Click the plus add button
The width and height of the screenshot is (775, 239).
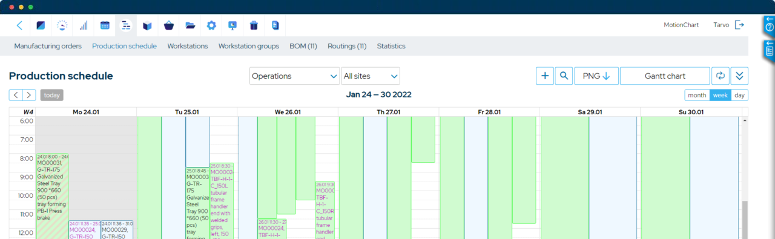(545, 76)
